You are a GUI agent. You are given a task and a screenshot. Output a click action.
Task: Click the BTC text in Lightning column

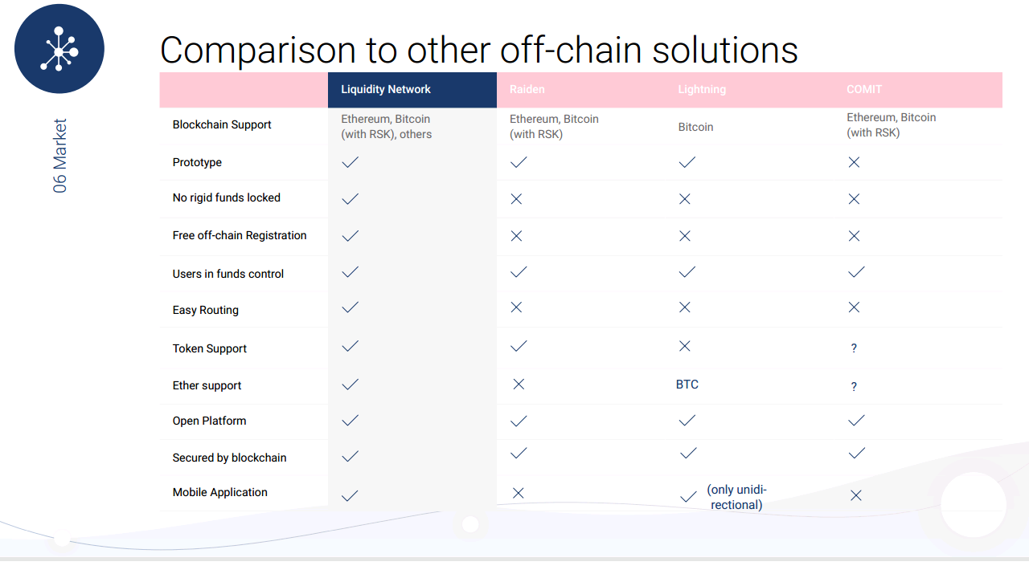[x=687, y=385]
